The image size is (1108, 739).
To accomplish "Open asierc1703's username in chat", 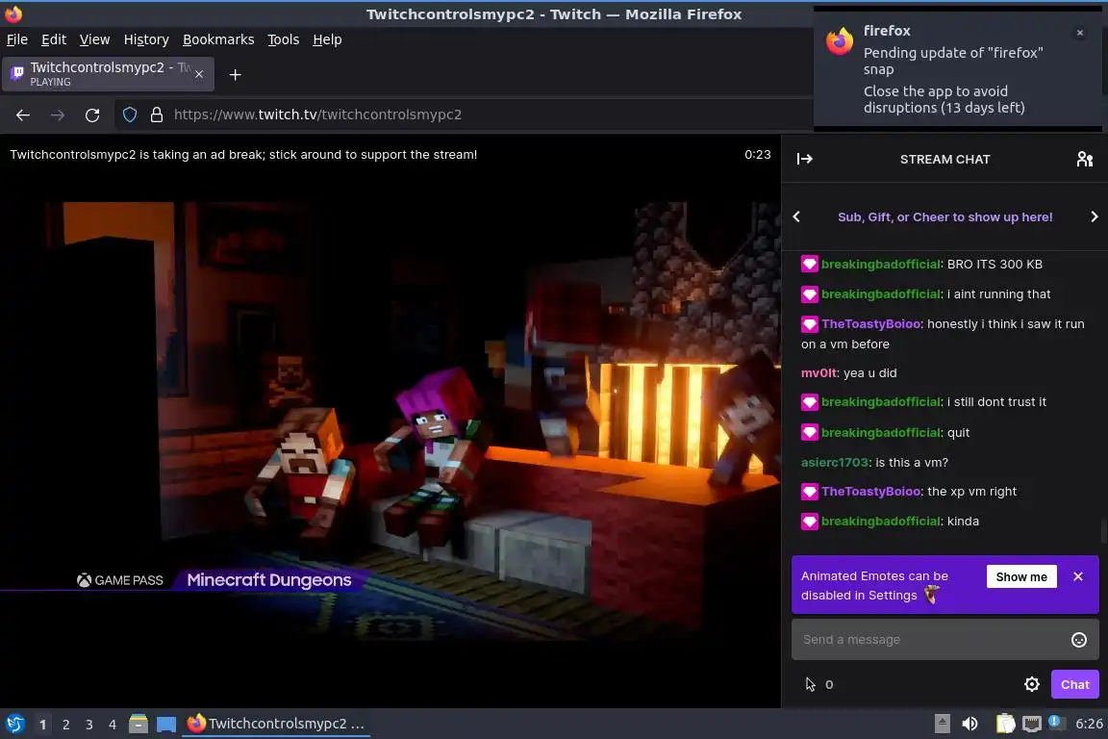I will click(835, 462).
